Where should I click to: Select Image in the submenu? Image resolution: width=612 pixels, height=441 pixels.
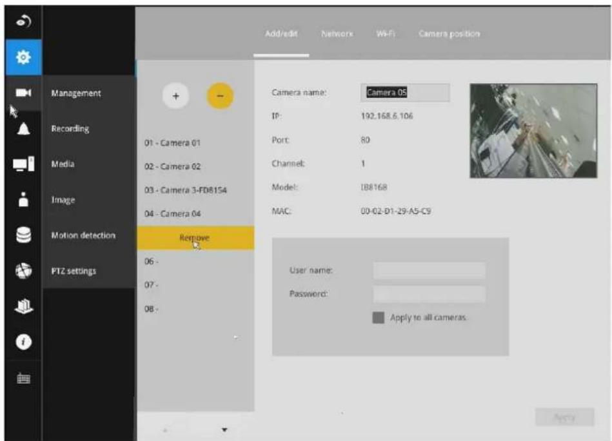click(63, 200)
